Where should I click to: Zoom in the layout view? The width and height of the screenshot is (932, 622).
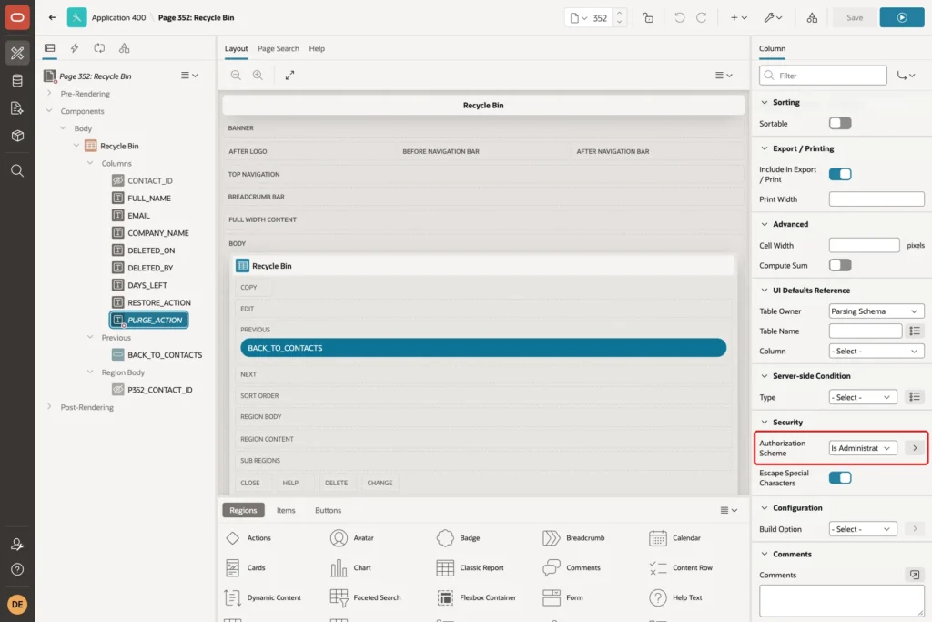tap(258, 75)
